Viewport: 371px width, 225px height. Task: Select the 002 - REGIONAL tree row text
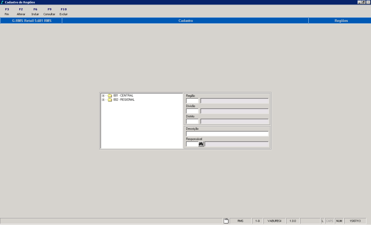[124, 100]
